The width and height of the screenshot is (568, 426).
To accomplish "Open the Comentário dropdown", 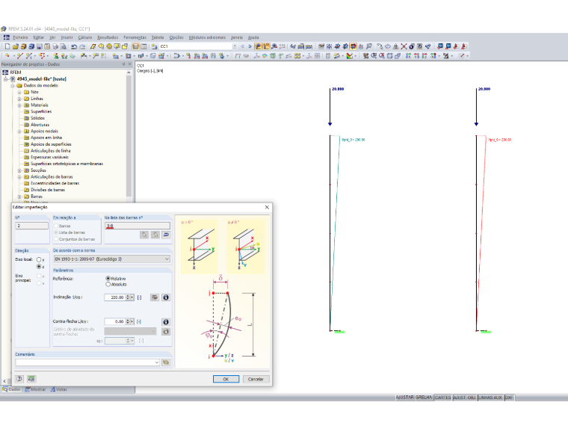I will 156,362.
